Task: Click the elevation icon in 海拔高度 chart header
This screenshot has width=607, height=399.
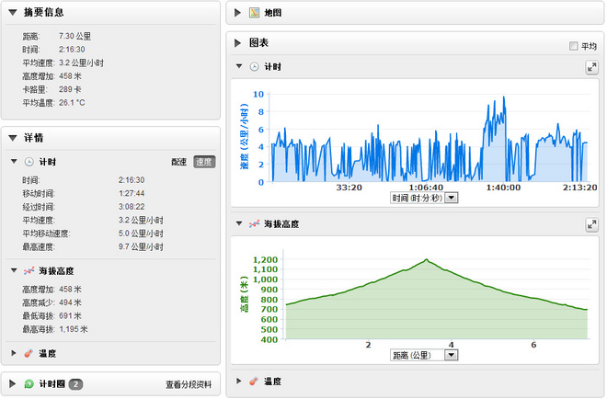Action: pyautogui.click(x=254, y=224)
